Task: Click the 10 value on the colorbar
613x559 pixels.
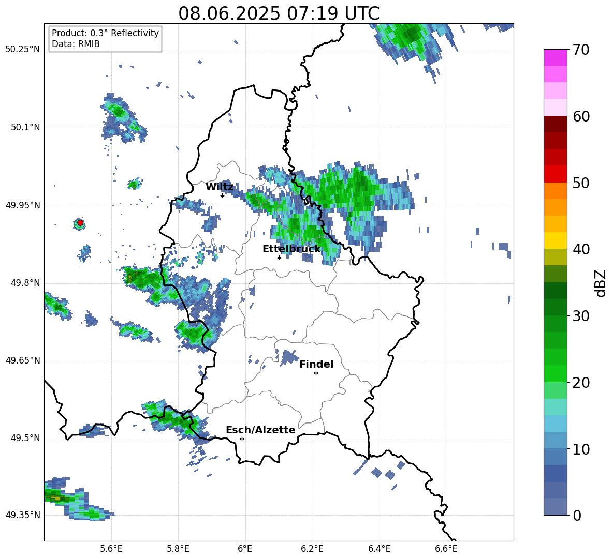Action: [x=580, y=449]
